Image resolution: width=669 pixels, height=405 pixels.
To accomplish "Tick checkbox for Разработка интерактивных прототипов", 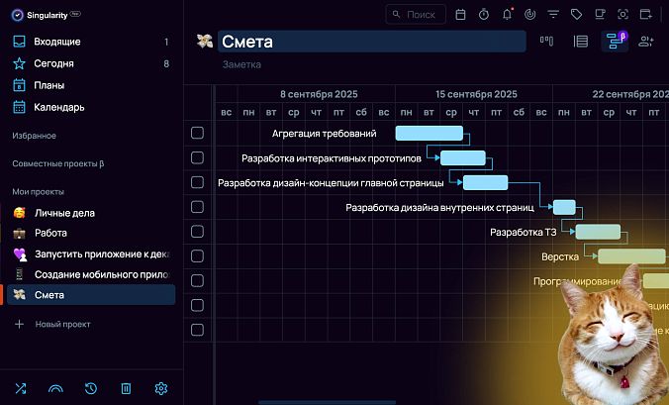I will [197, 157].
